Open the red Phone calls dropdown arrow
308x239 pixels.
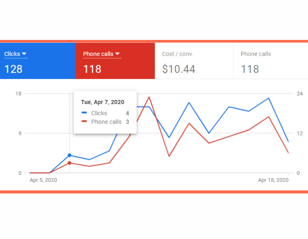[117, 54]
